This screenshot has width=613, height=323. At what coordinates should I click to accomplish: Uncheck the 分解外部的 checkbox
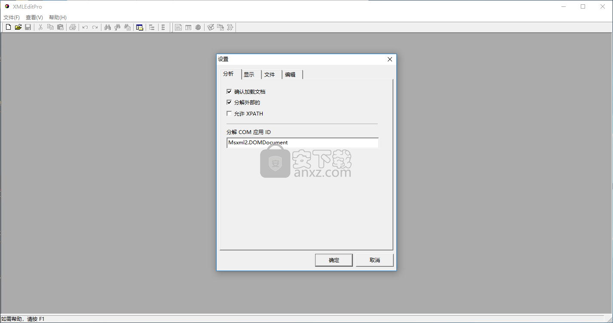coord(229,102)
